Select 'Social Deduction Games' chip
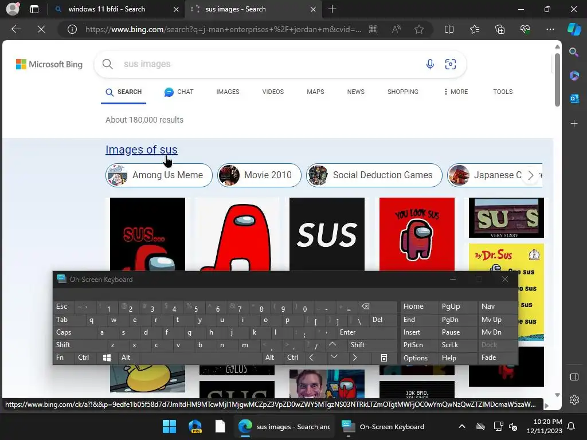This screenshot has height=440, width=587. coord(374,175)
